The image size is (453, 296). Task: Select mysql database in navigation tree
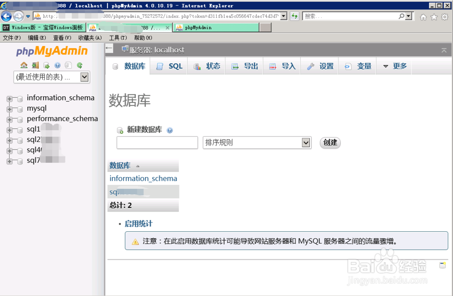click(37, 108)
